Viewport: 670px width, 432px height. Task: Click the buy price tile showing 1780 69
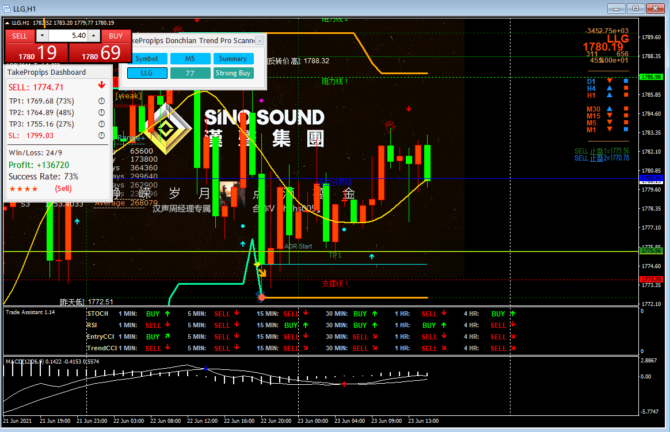point(100,52)
